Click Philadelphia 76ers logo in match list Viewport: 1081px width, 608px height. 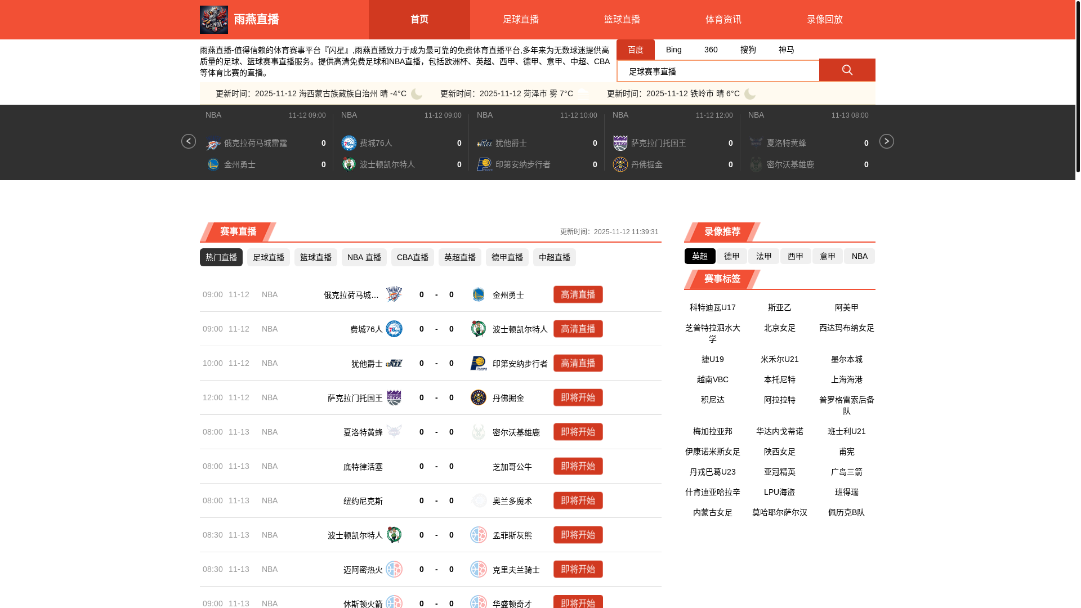point(394,329)
